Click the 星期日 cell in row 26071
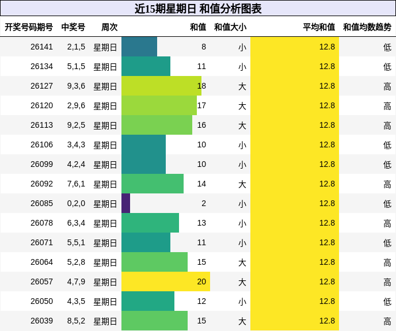Image resolution: width=396 pixels, height=331 pixels. [105, 243]
